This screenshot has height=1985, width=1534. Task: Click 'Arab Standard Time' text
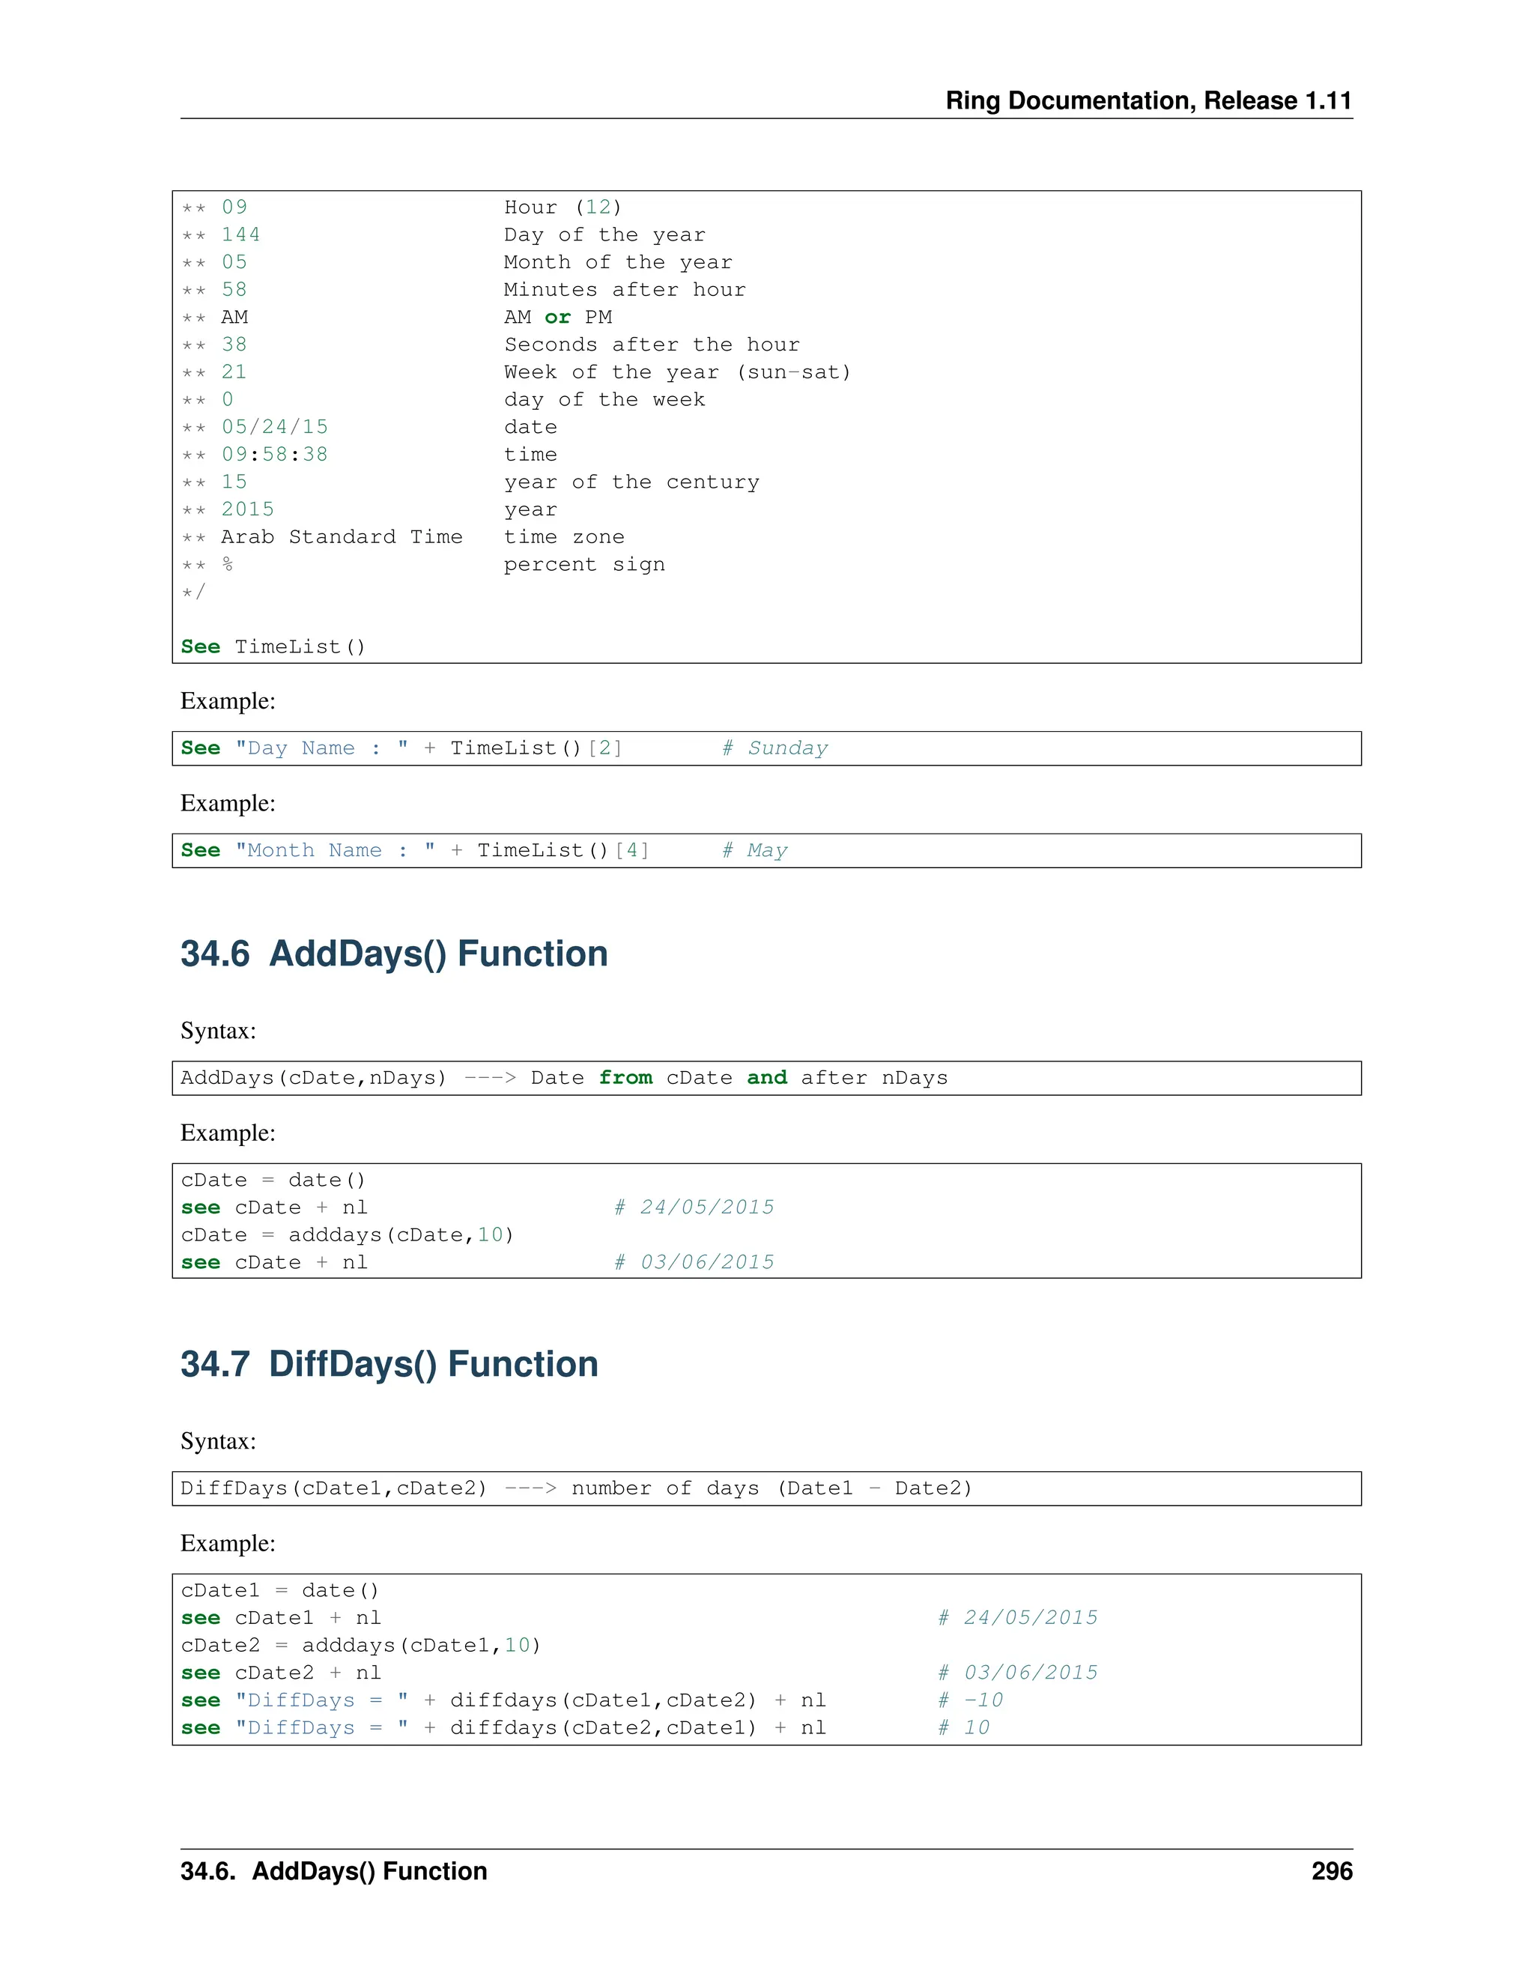click(x=342, y=536)
